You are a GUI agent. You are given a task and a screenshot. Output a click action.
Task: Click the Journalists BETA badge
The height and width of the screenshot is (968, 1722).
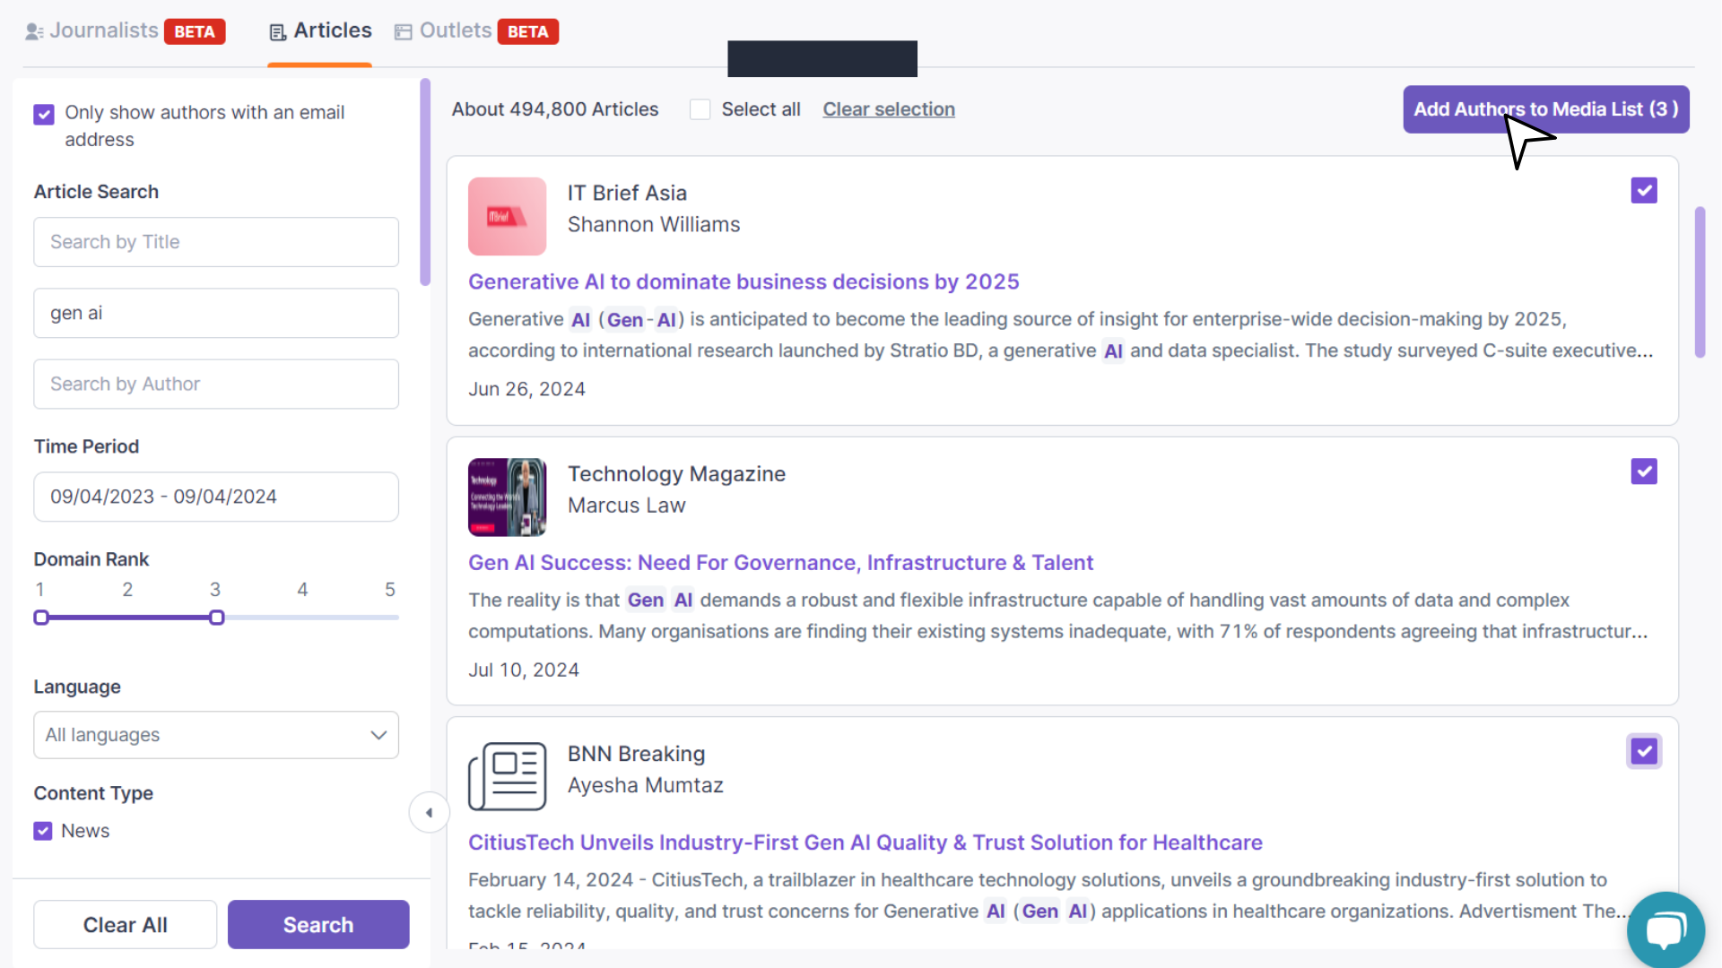195,31
